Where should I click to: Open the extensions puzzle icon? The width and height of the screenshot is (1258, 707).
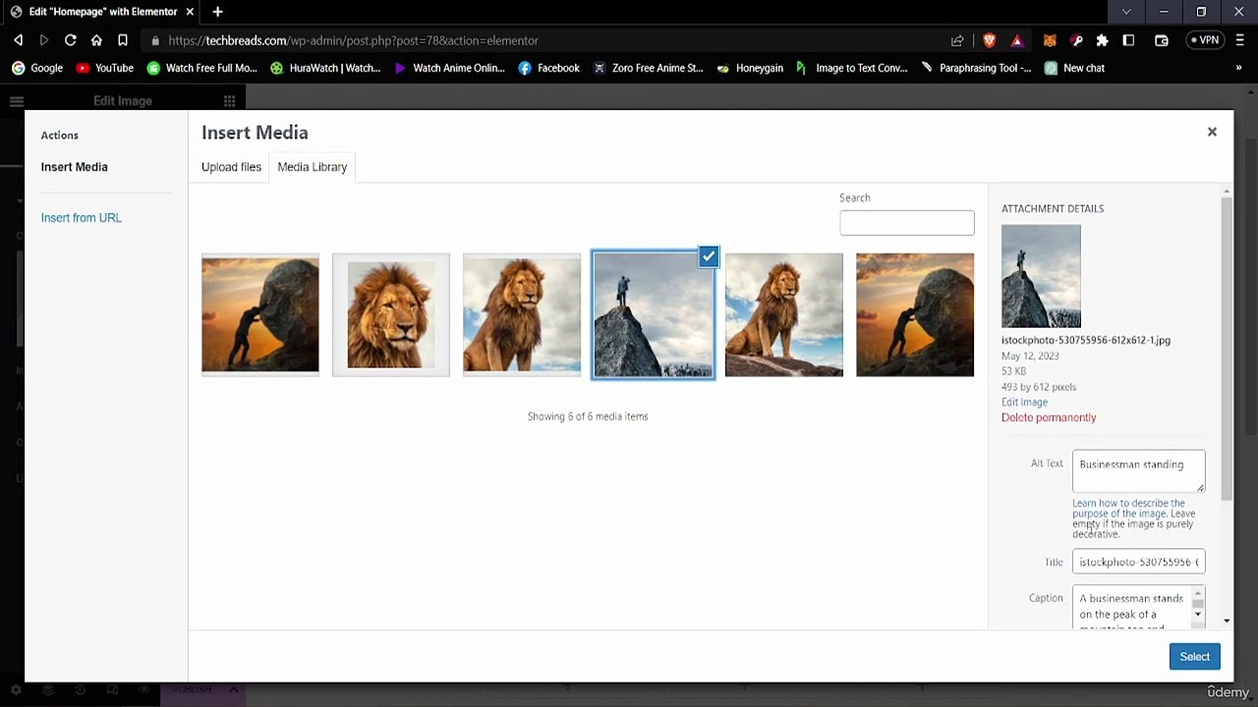(1102, 40)
